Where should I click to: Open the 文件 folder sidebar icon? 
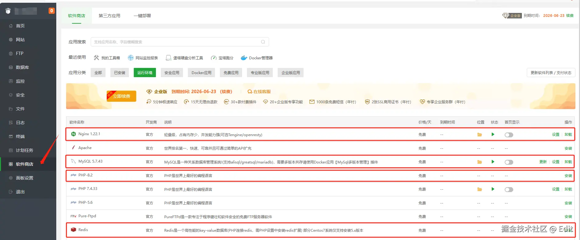click(11, 109)
